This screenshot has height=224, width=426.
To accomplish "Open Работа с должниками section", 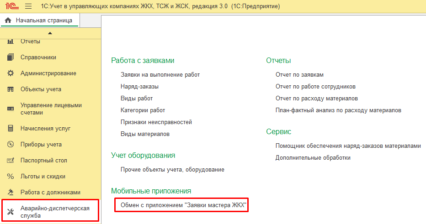I will point(50,192).
